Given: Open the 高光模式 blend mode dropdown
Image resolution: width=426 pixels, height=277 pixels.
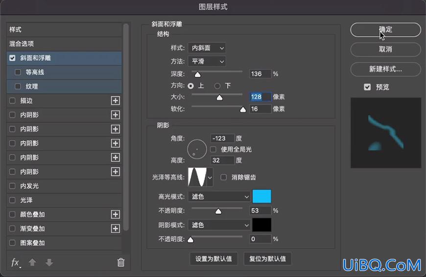Looking at the screenshot, I should click(219, 197).
